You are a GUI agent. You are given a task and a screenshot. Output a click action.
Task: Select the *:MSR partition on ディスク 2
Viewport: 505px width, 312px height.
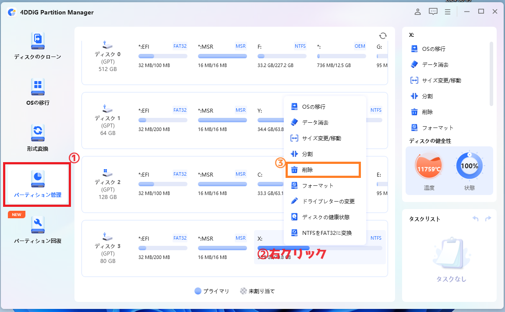(x=222, y=184)
